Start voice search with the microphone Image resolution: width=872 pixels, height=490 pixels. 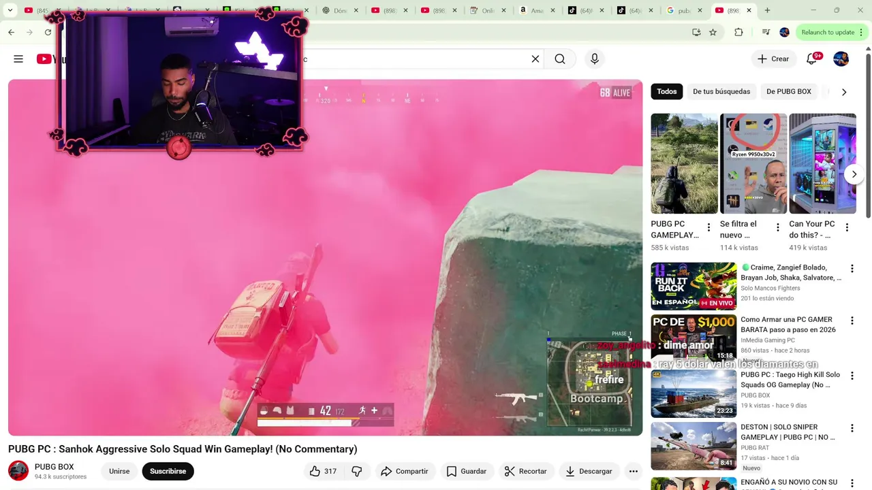click(x=595, y=59)
